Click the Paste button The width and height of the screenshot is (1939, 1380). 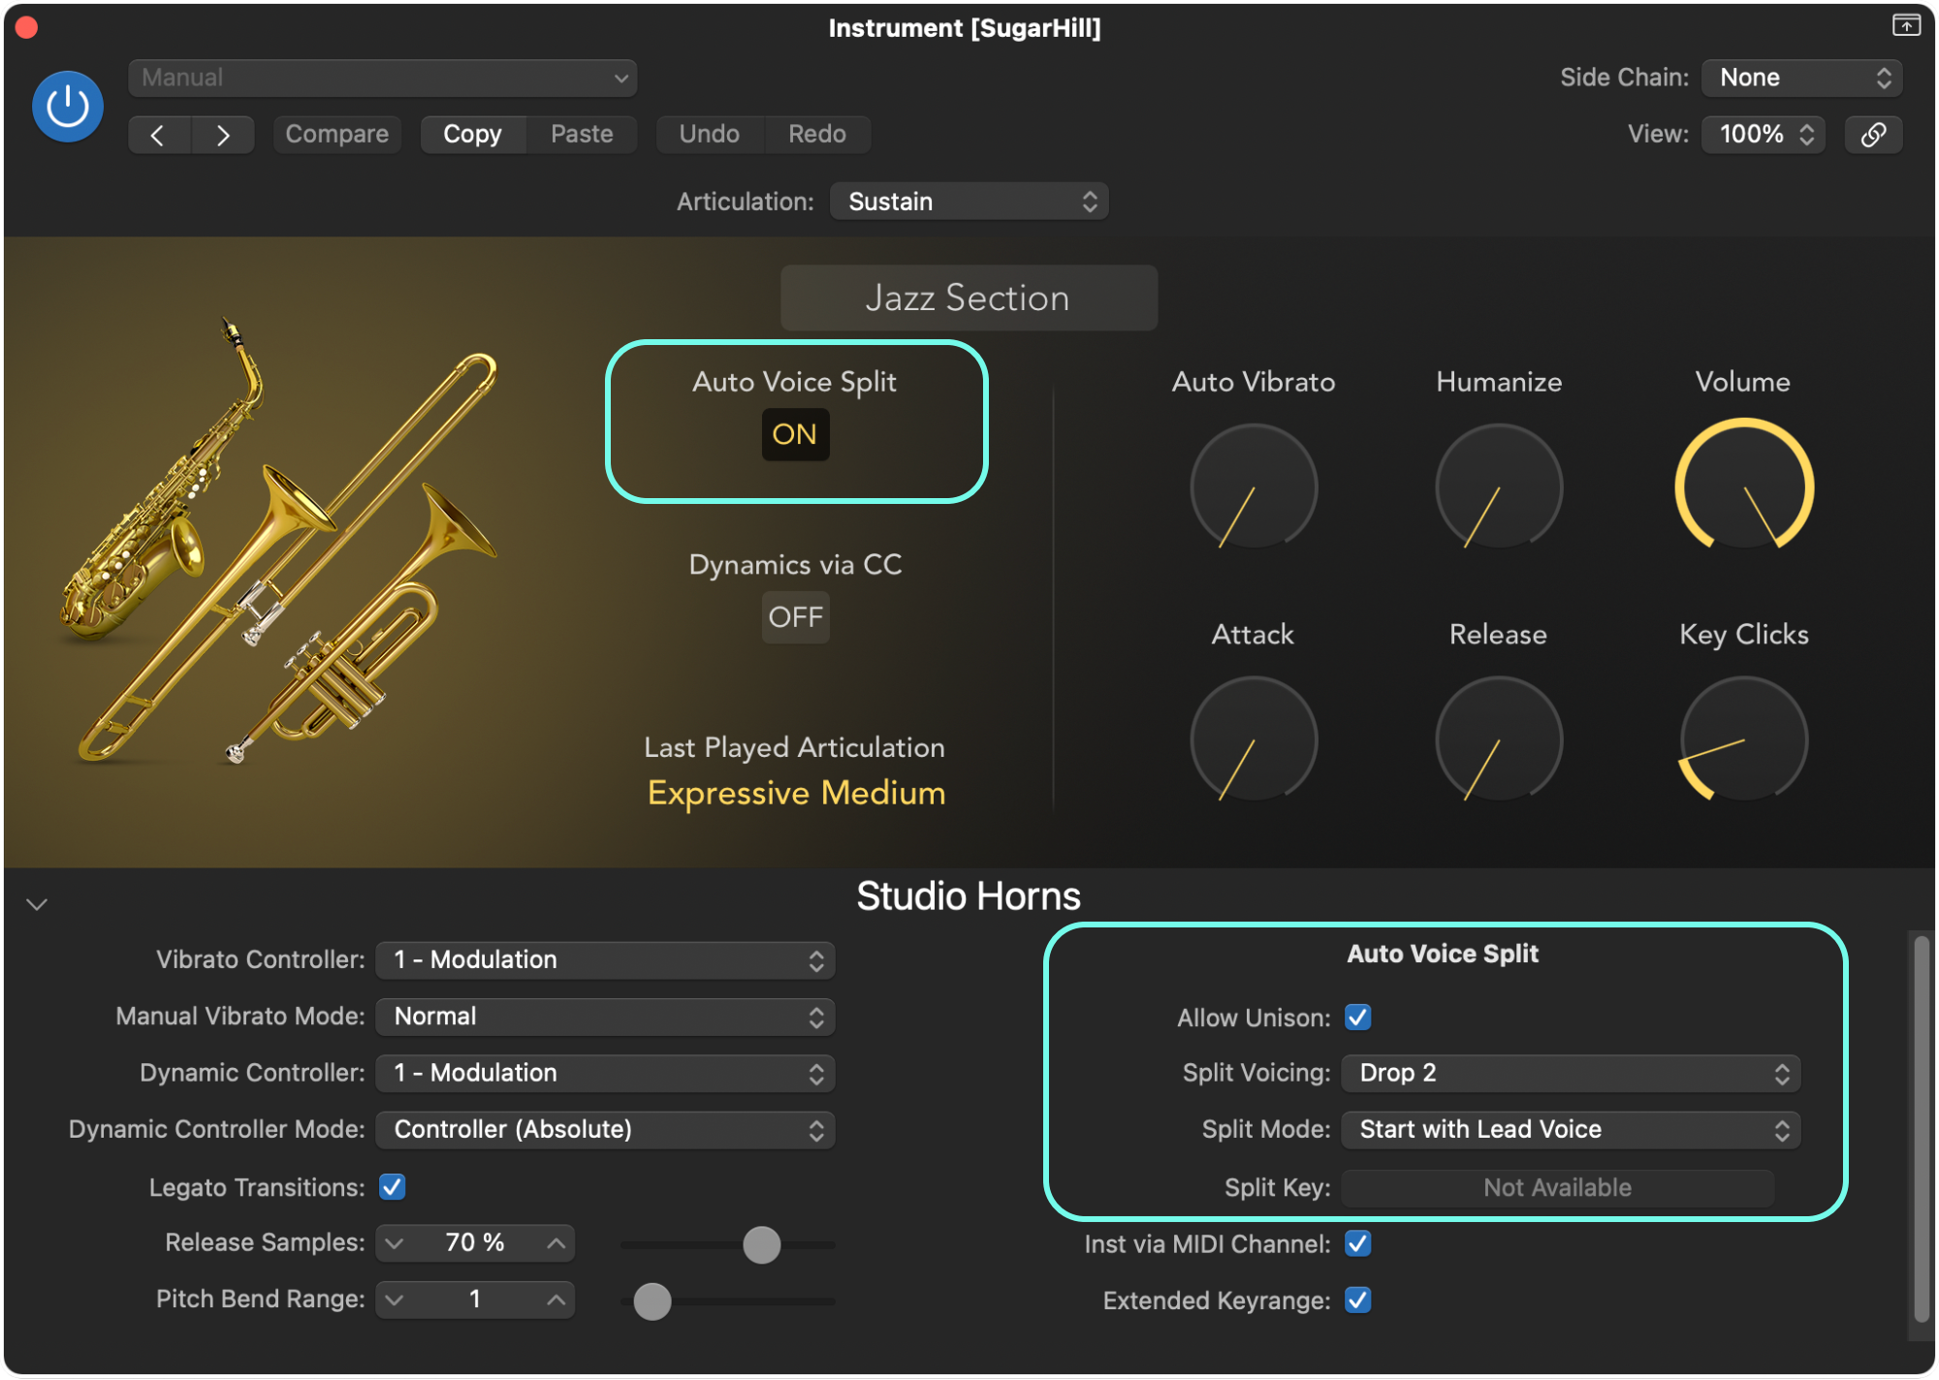582,135
